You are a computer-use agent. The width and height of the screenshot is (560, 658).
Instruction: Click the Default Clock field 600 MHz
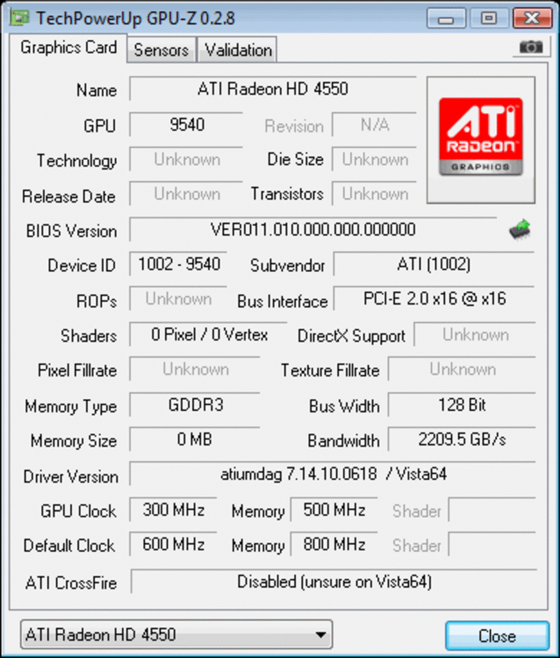173,544
